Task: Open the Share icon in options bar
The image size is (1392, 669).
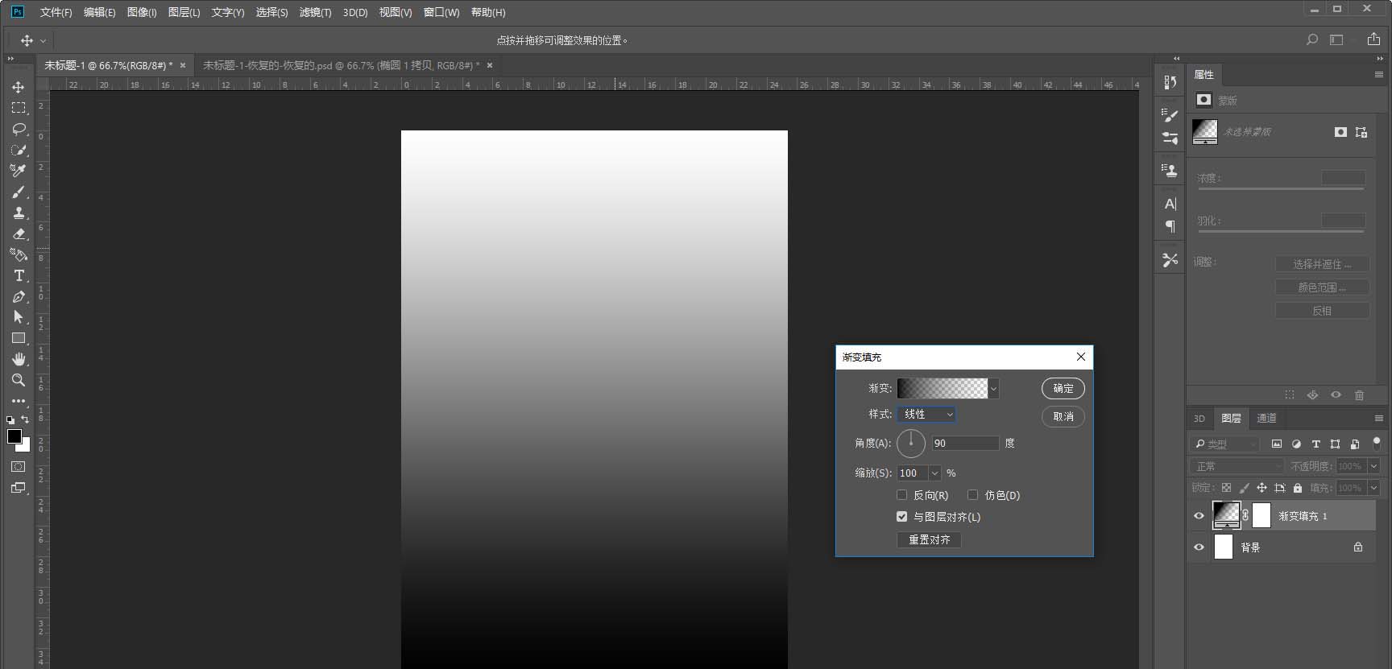Action: (1373, 39)
